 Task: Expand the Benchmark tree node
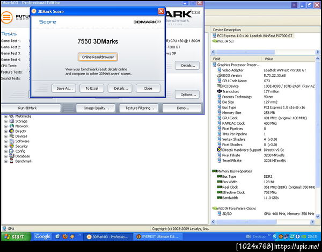click(x=6, y=161)
